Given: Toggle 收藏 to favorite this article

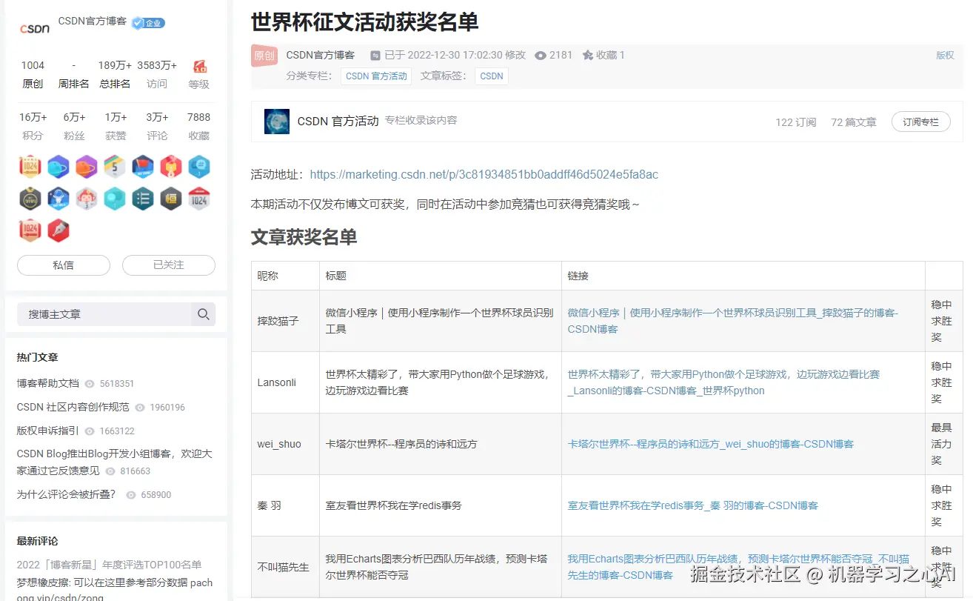Looking at the screenshot, I should click(x=603, y=56).
